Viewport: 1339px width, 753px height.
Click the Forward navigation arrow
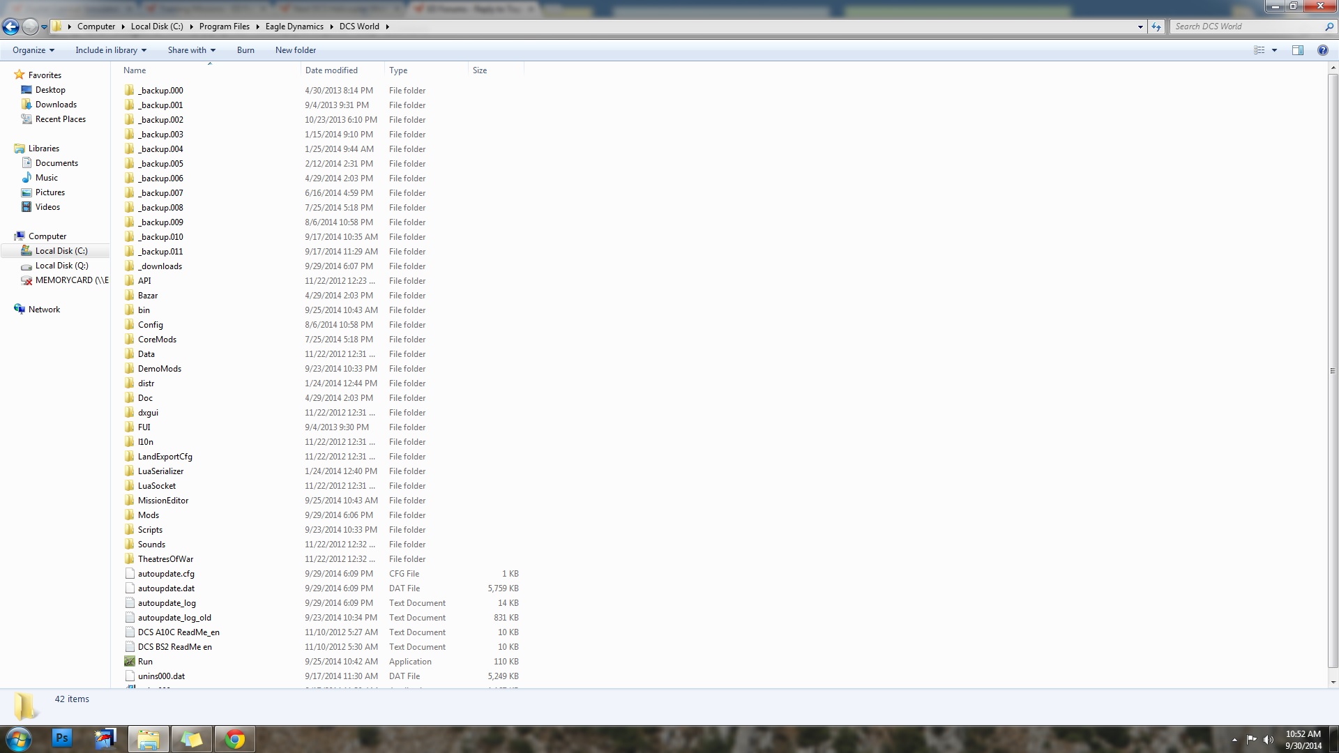30,26
